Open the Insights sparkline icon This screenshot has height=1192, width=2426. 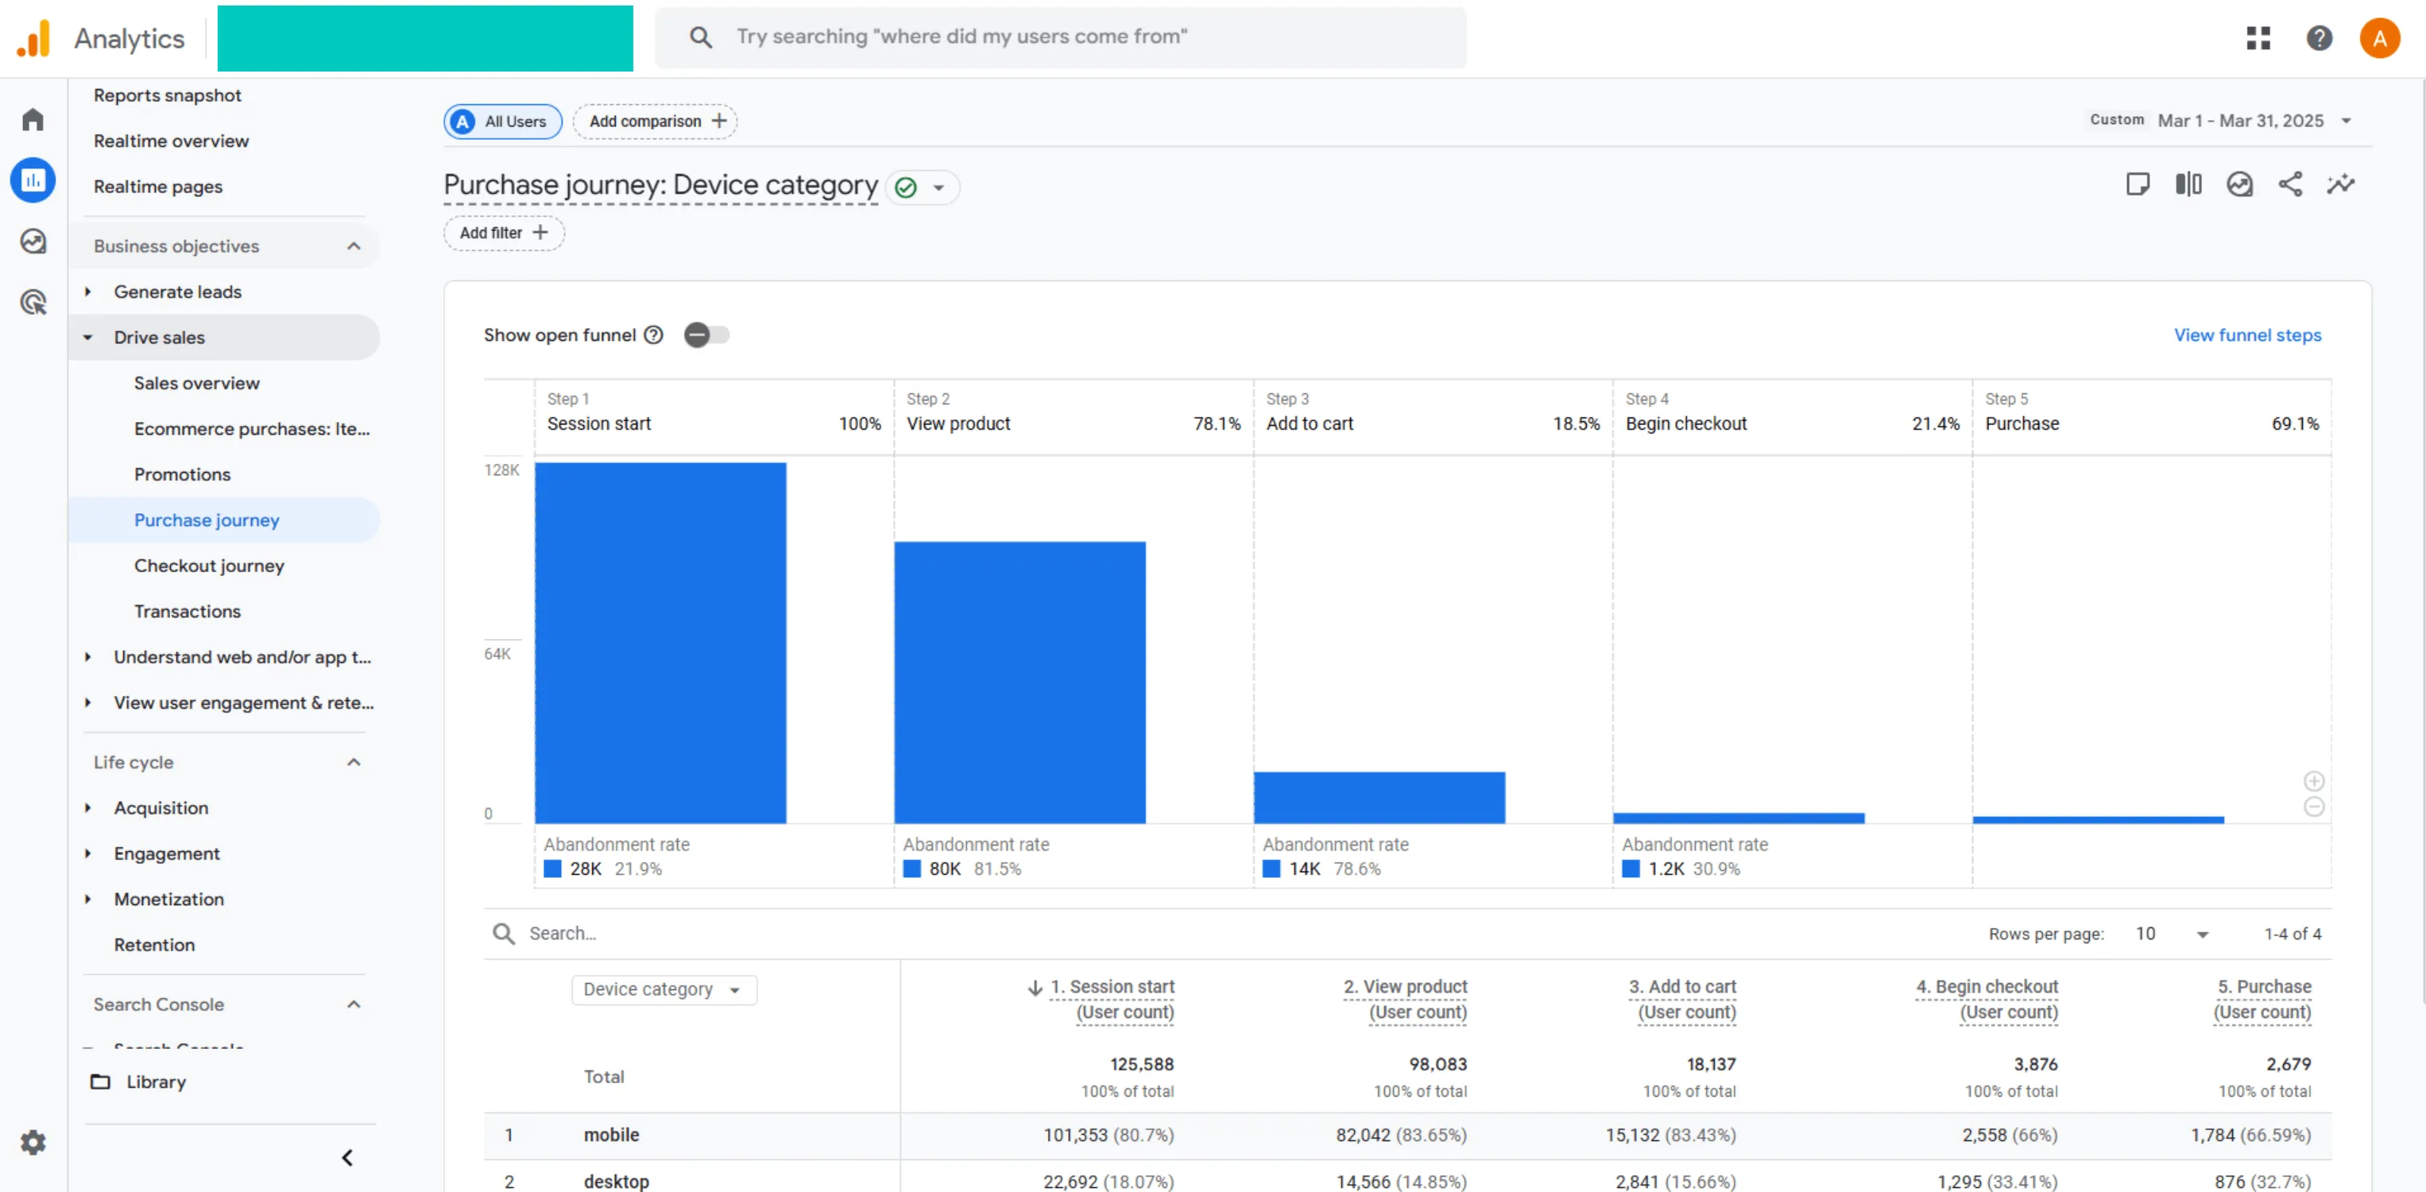(2341, 184)
